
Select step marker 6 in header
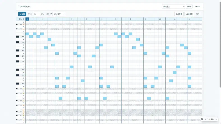[x=101, y=19]
